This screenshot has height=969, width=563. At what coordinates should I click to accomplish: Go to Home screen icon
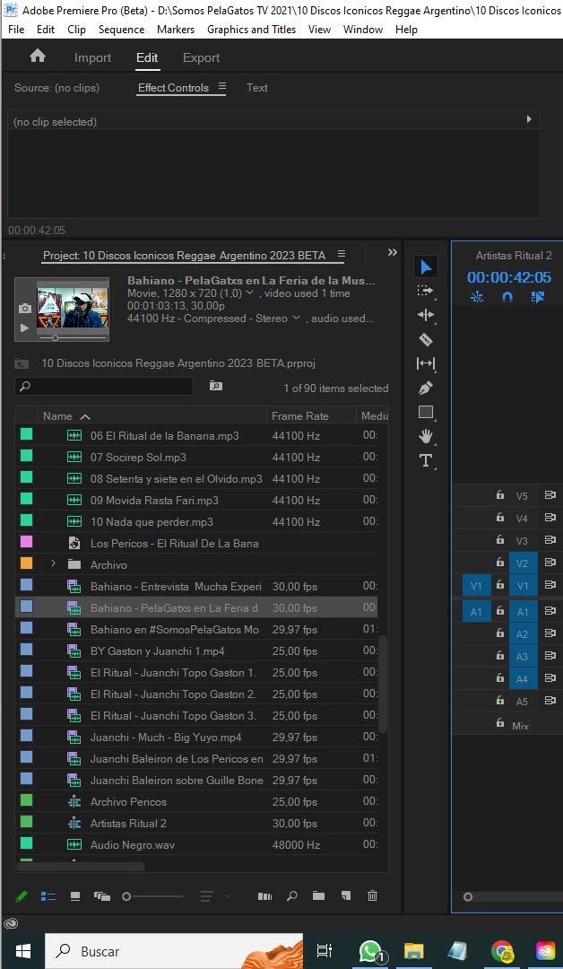click(38, 57)
